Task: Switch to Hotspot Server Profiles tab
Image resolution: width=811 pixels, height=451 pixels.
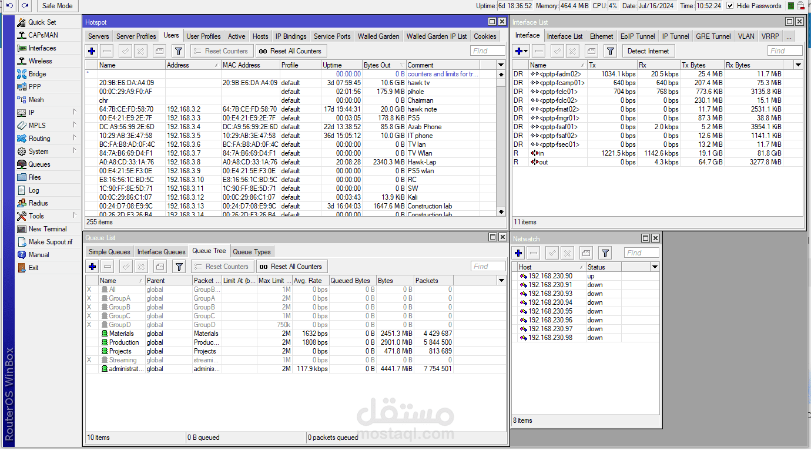Action: [x=136, y=36]
